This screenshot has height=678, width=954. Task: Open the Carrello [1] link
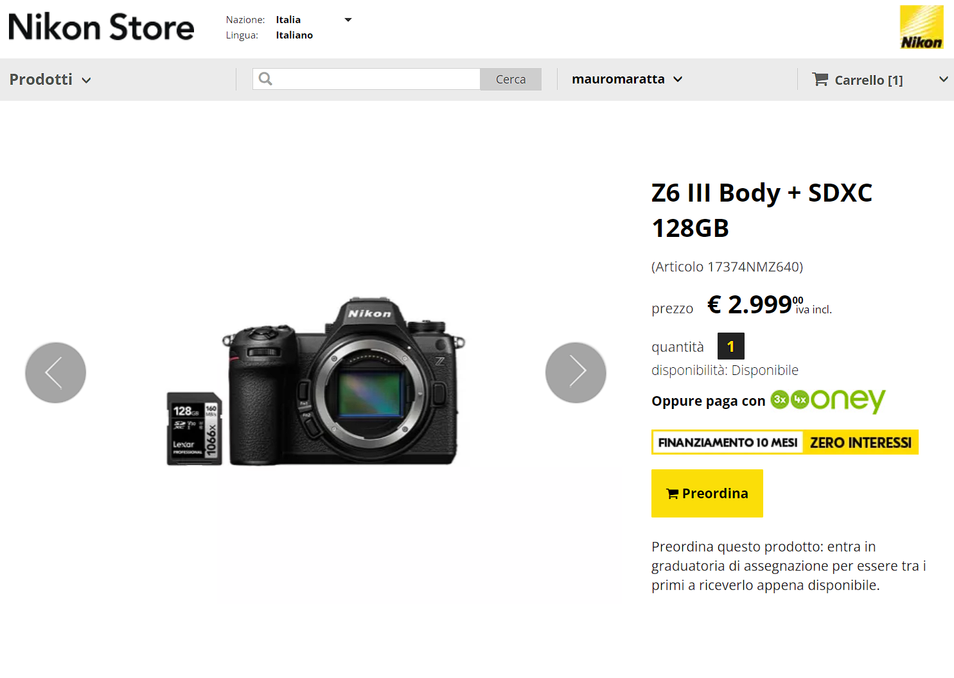869,80
